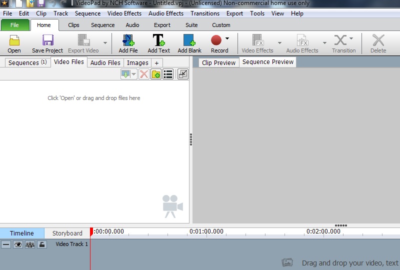Click the green File ribbon tab

15,25
